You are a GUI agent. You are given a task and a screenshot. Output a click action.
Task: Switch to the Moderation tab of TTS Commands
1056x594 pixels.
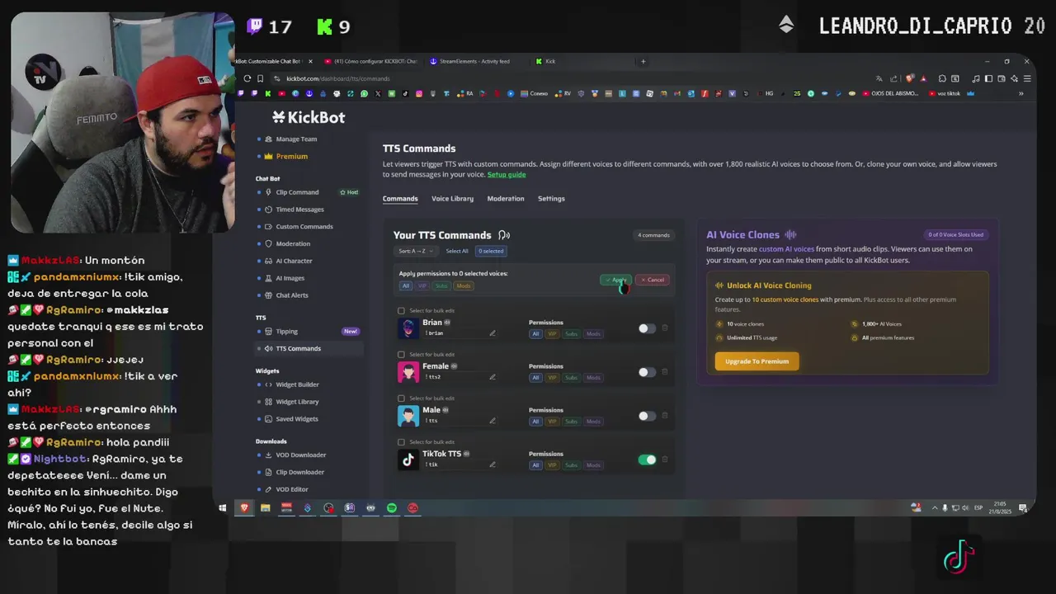pos(506,199)
